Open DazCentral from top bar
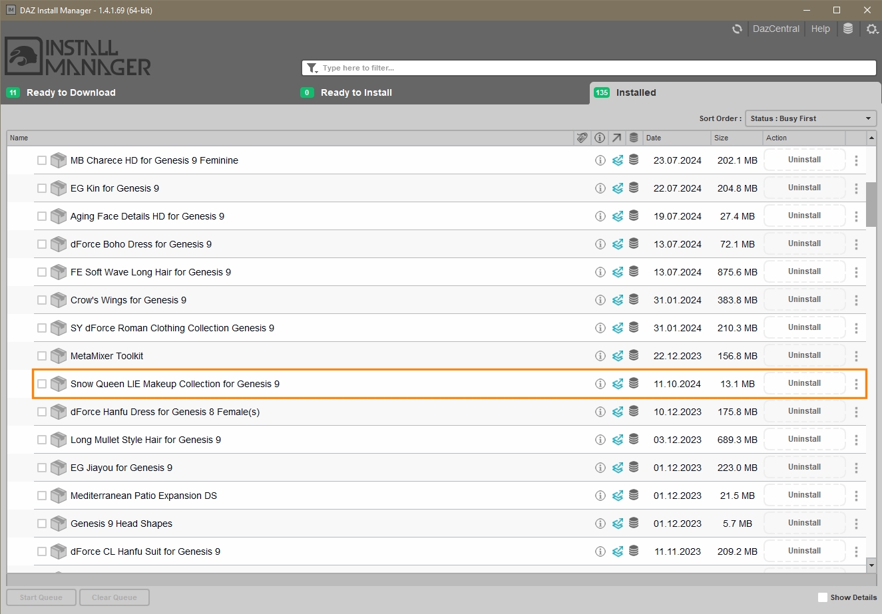Image resolution: width=882 pixels, height=614 pixels. (x=776, y=29)
